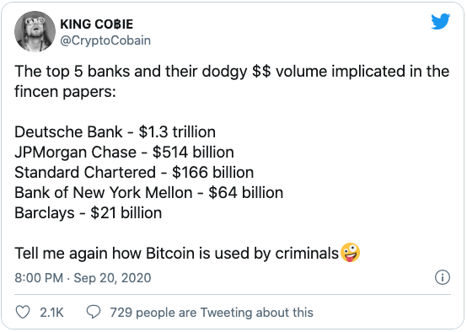This screenshot has width=467, height=332.
Task: Click the 'Barclays - $21 billion' line
Action: click(89, 213)
